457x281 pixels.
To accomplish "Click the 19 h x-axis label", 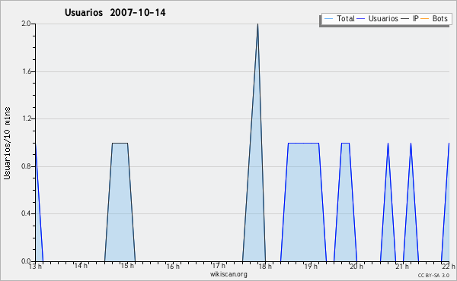I will (311, 266).
